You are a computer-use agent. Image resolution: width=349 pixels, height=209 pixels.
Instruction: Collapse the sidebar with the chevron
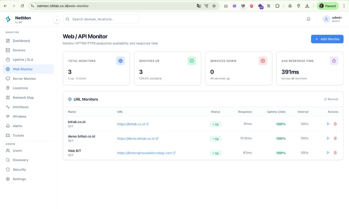57,20
